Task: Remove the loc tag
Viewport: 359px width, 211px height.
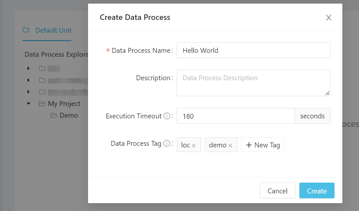Action: 194,145
